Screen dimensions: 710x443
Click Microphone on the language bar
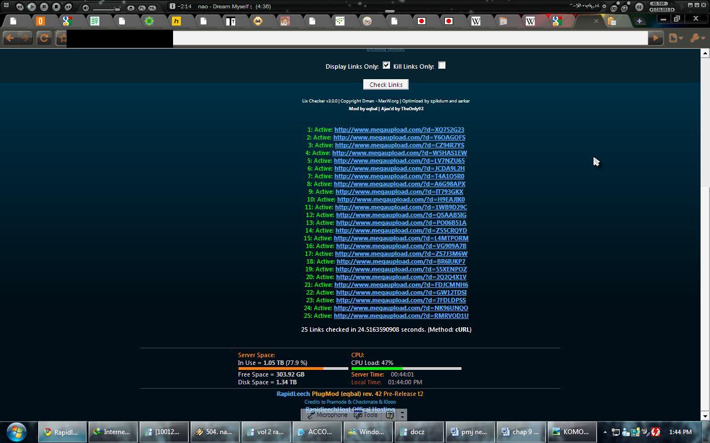pos(327,415)
